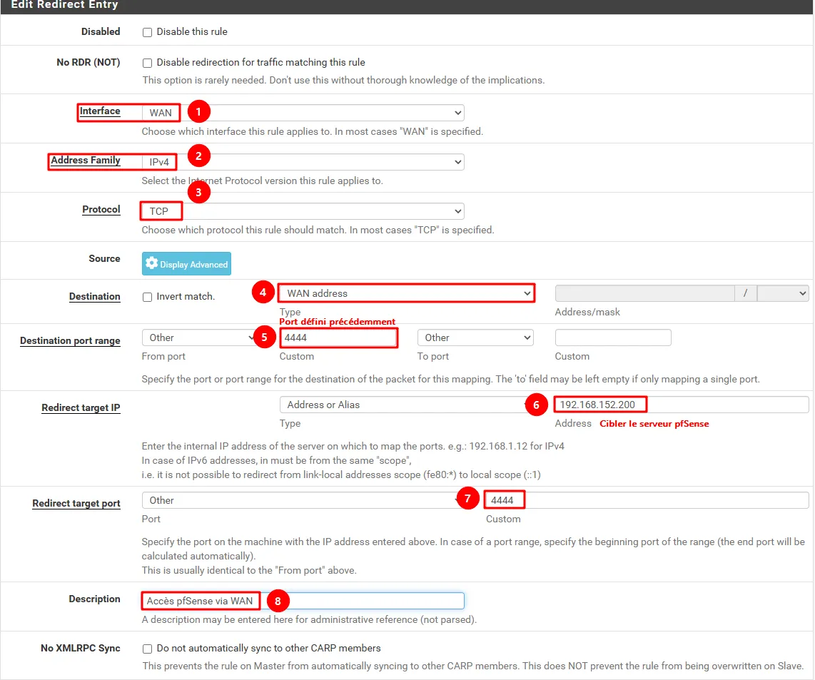The image size is (815, 680).
Task: Open the Protocol dropdown showing TCP
Action: coord(303,211)
